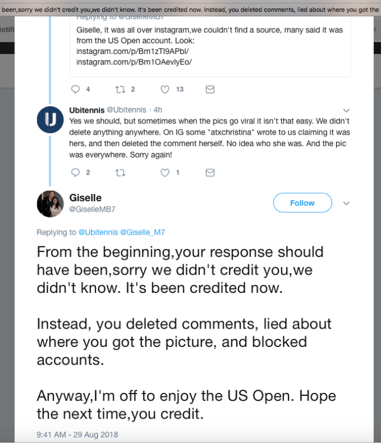Open Giselle's display name profile link
The image size is (381, 443).
(85, 198)
